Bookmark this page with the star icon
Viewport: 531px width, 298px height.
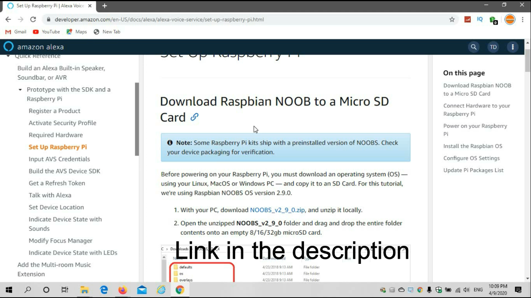(x=452, y=19)
